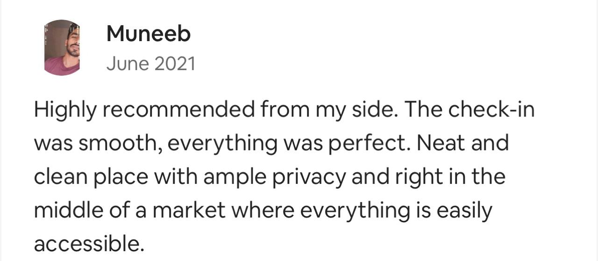598x261 pixels.
Task: Click the phrase "Highly recommended"
Action: [x=144, y=111]
